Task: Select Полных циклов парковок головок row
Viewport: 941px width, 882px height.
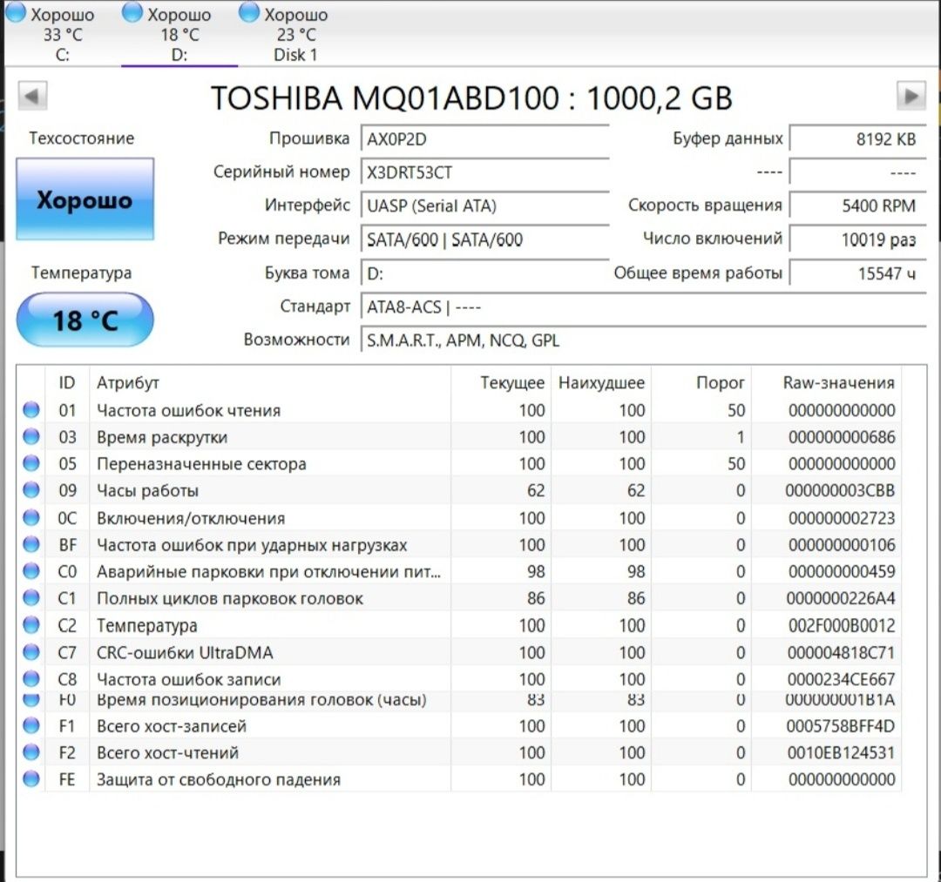Action: tap(459, 598)
